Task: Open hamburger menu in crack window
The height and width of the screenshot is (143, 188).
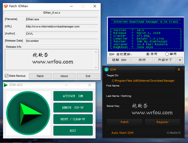Action: (x=180, y=60)
